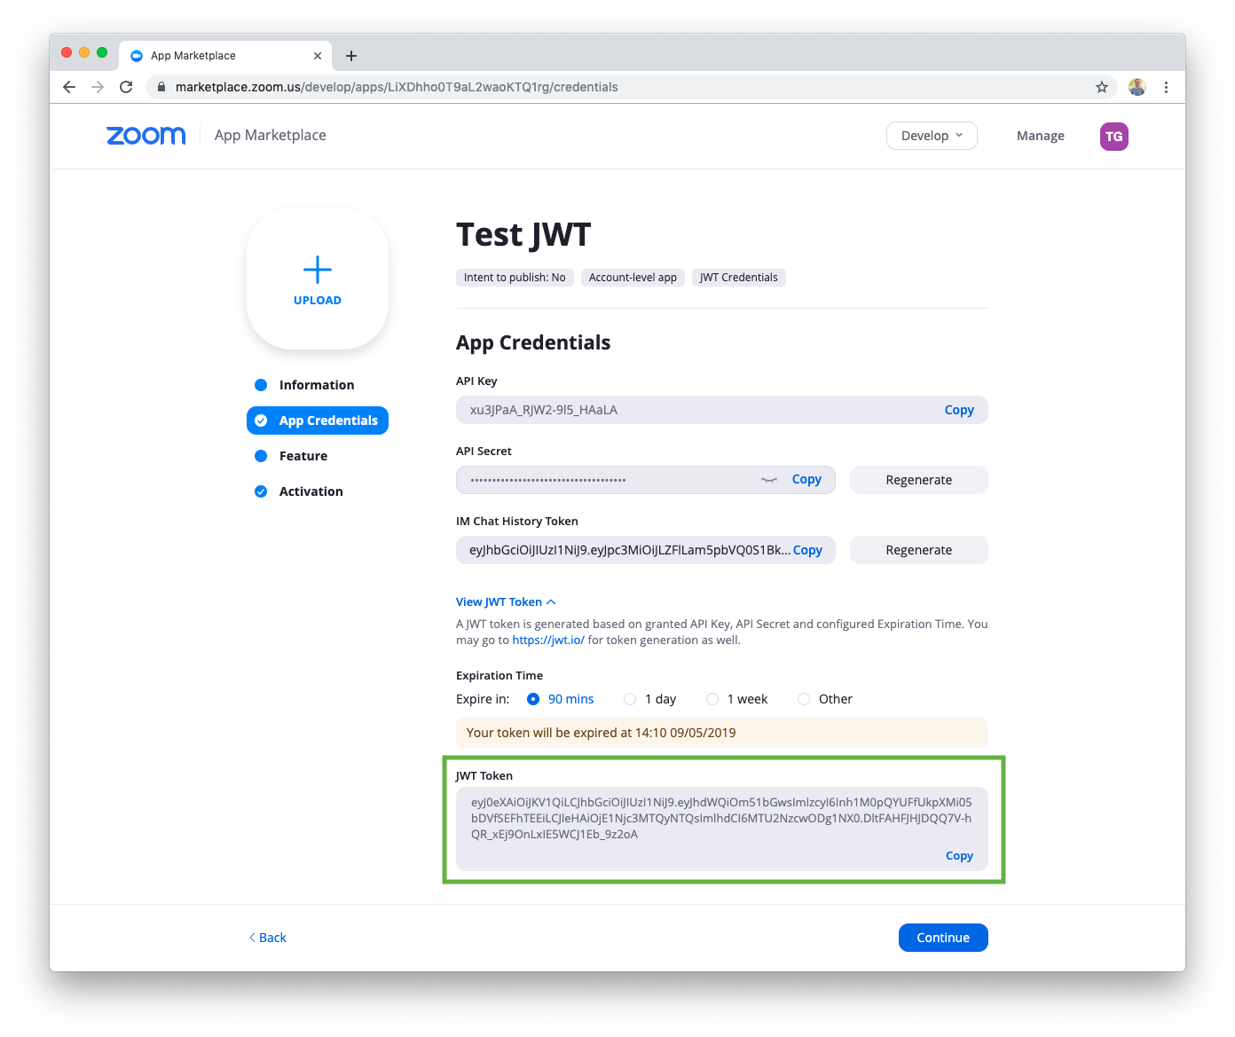Click the Continue button

(943, 938)
